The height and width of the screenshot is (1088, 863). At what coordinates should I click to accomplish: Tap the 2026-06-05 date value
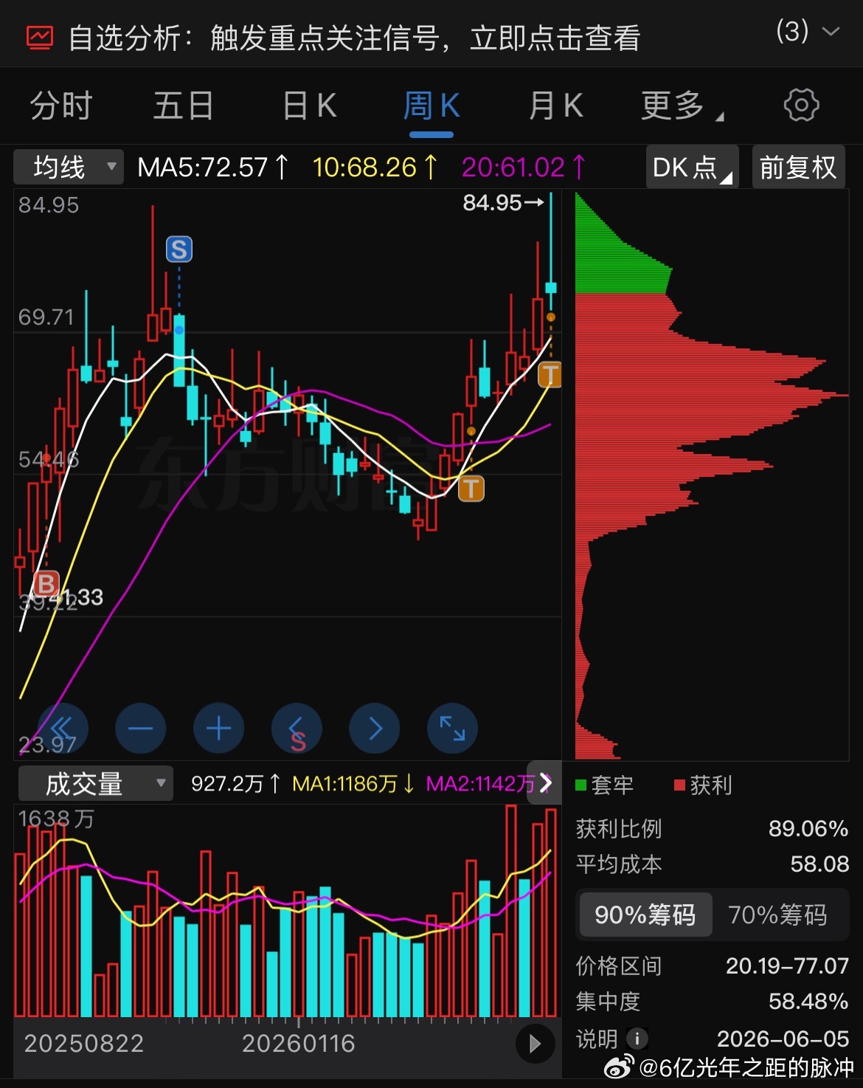[783, 1039]
